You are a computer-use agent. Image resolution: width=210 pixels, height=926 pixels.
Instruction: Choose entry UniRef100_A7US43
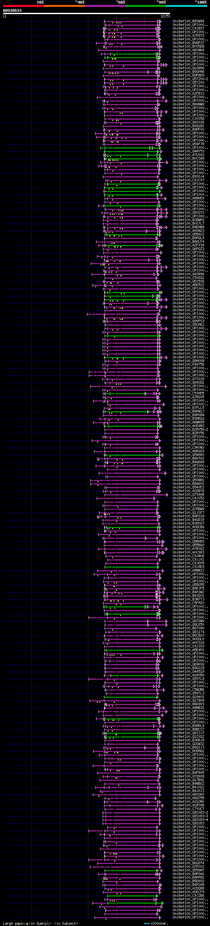point(188,155)
